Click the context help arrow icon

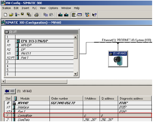click(94, 15)
